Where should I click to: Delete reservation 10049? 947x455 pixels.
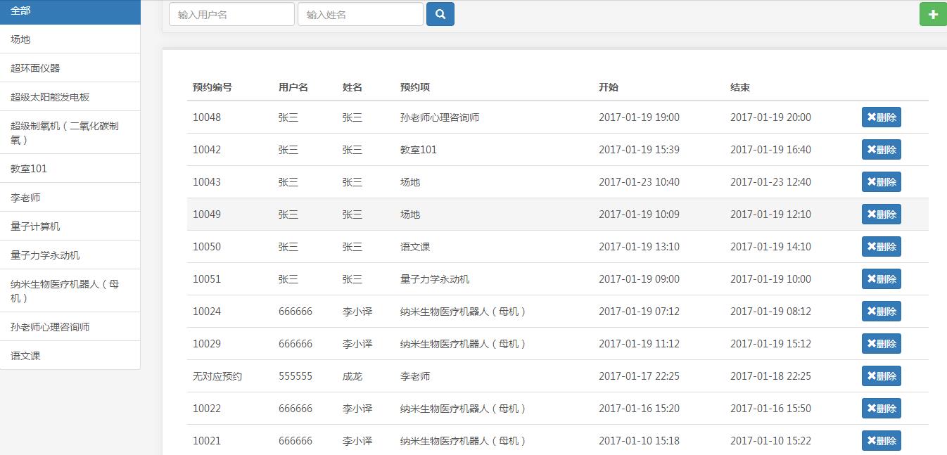click(x=881, y=214)
